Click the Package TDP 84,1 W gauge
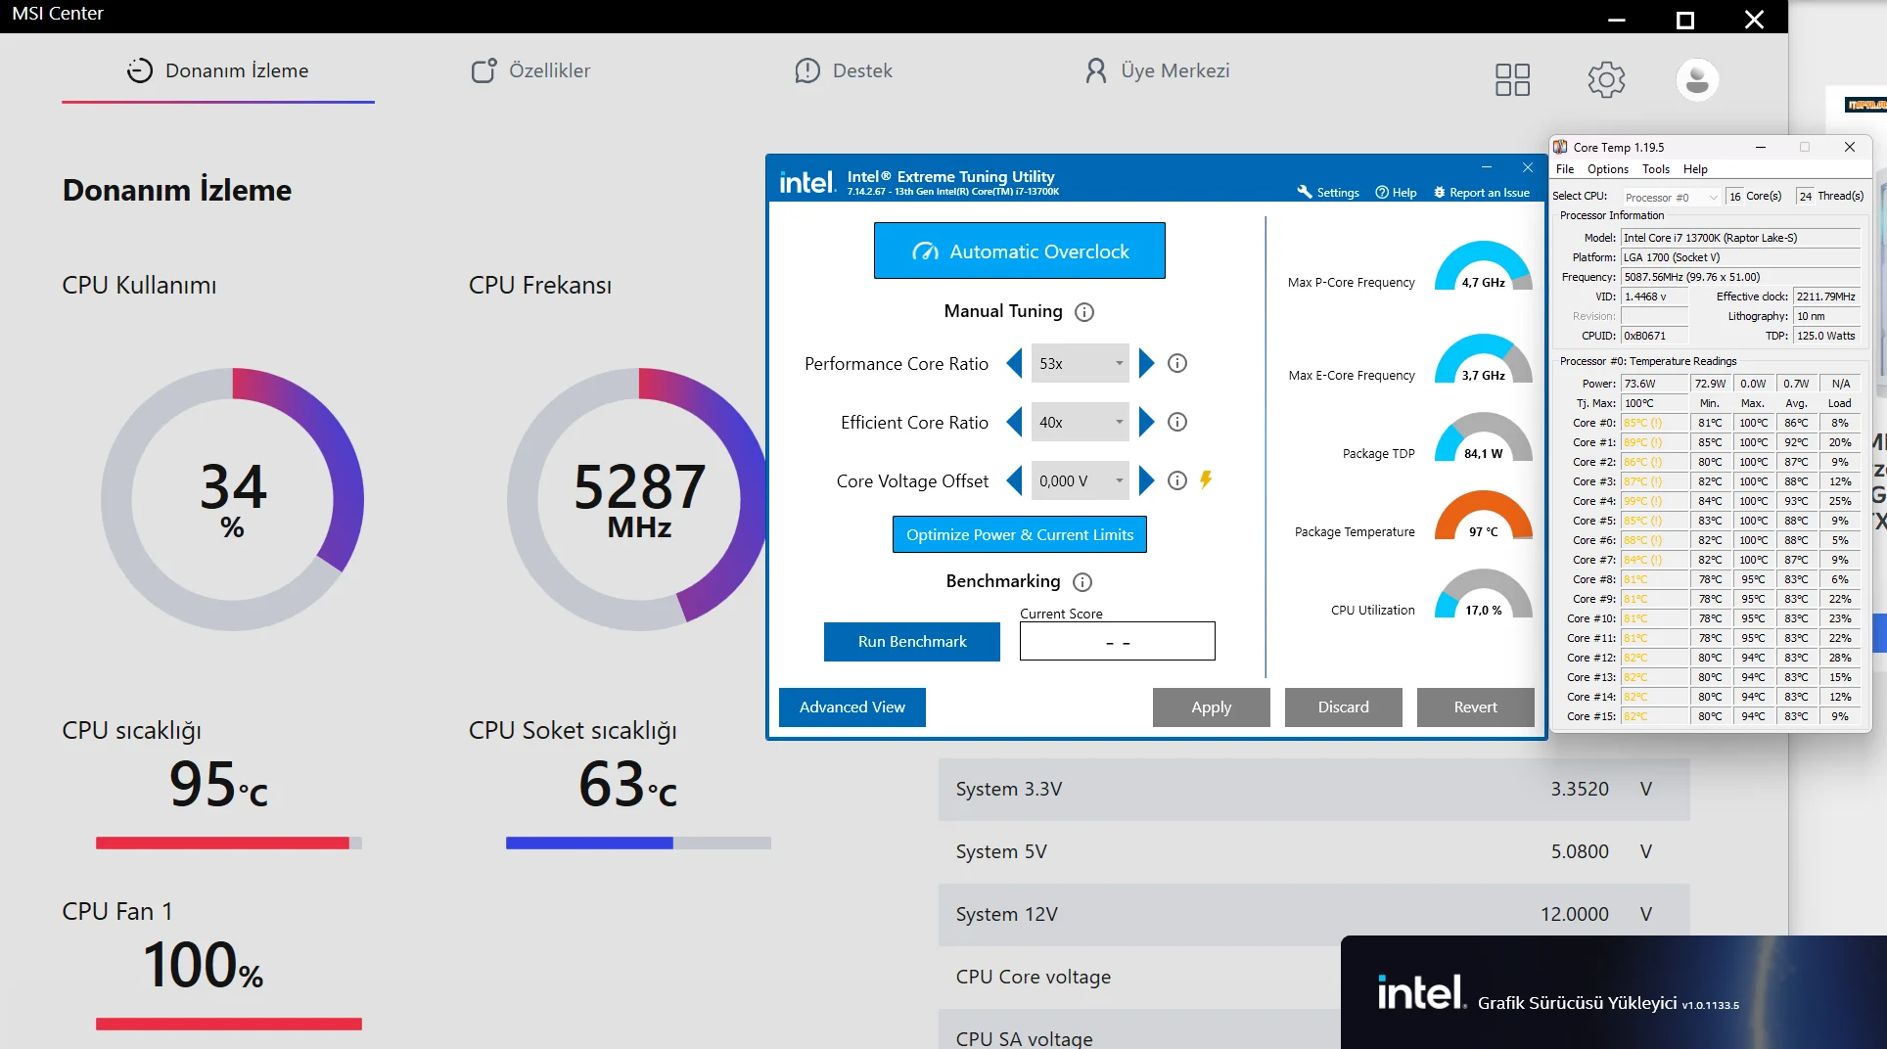The width and height of the screenshot is (1887, 1049). (1484, 437)
